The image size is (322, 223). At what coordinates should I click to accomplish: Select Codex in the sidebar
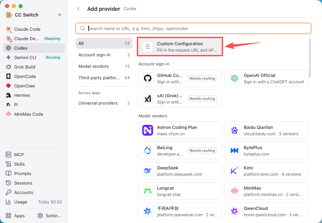tap(34, 48)
